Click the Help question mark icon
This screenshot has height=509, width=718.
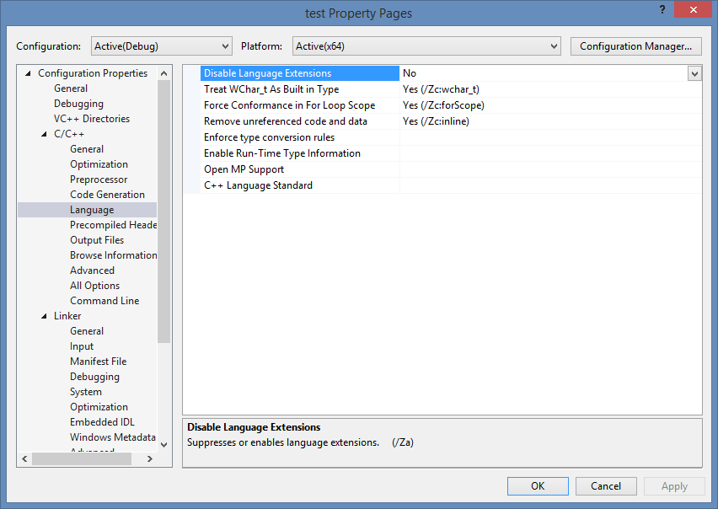(662, 9)
